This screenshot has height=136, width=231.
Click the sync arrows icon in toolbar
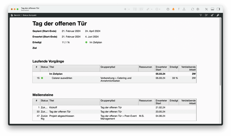click(x=192, y=9)
